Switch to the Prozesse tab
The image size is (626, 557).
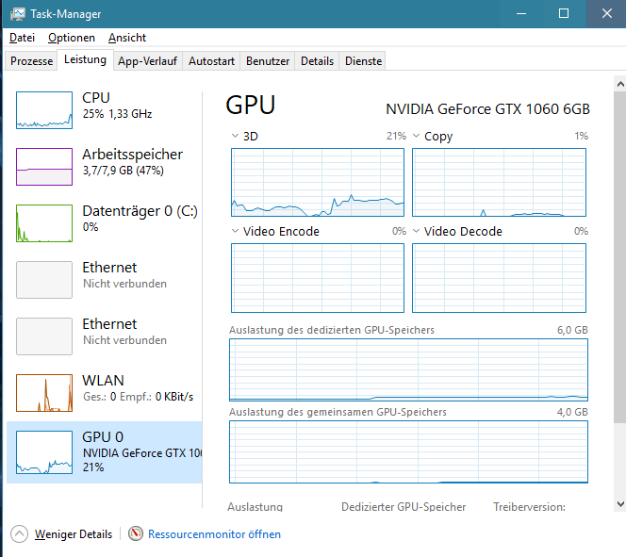[x=31, y=61]
